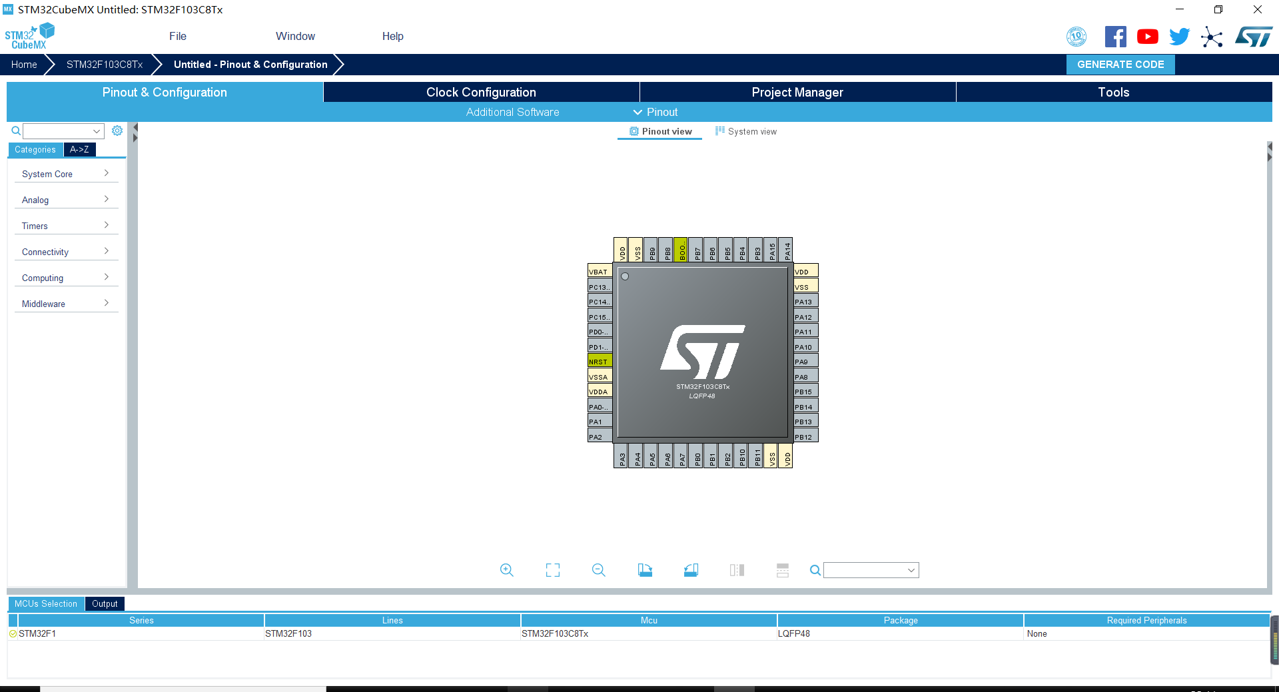Viewport: 1279px width, 692px height.
Task: Click the GENERATE CODE button
Action: pos(1120,65)
